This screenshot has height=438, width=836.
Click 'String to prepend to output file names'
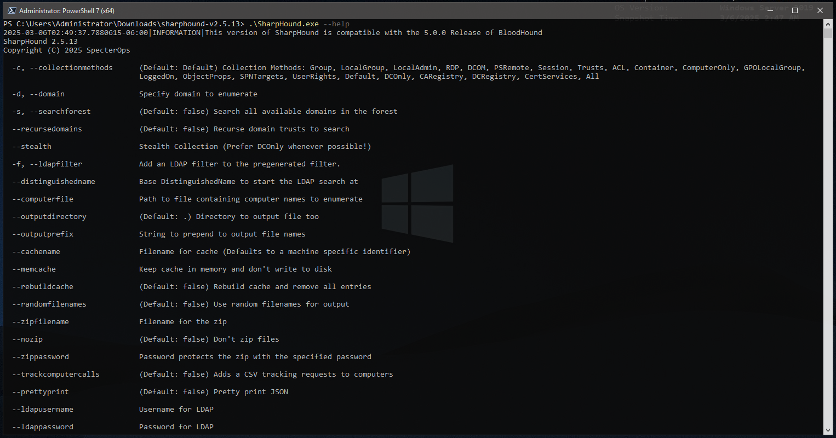pos(222,234)
